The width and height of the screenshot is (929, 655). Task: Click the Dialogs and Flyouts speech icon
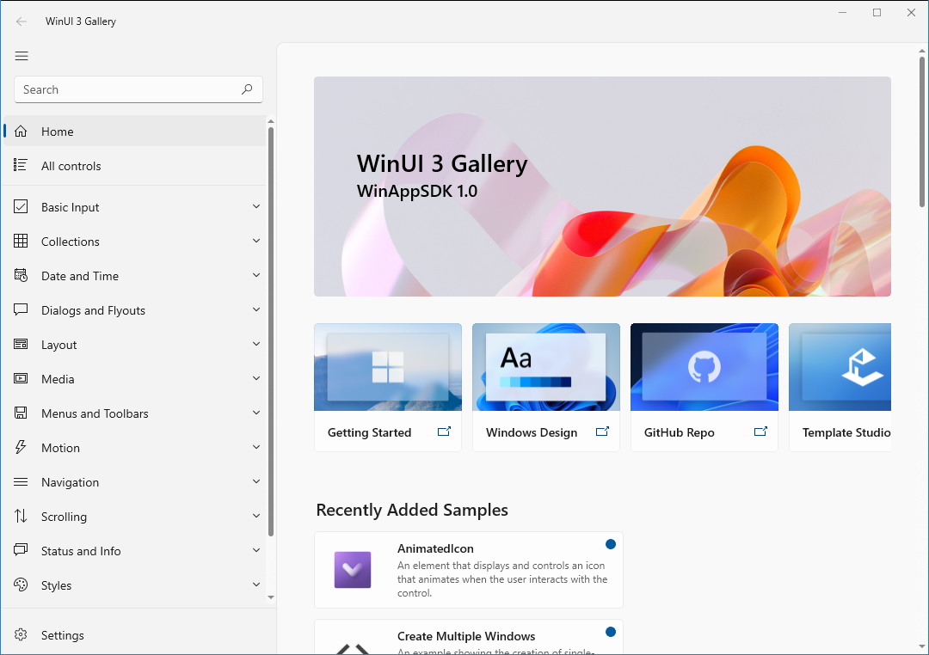click(21, 309)
